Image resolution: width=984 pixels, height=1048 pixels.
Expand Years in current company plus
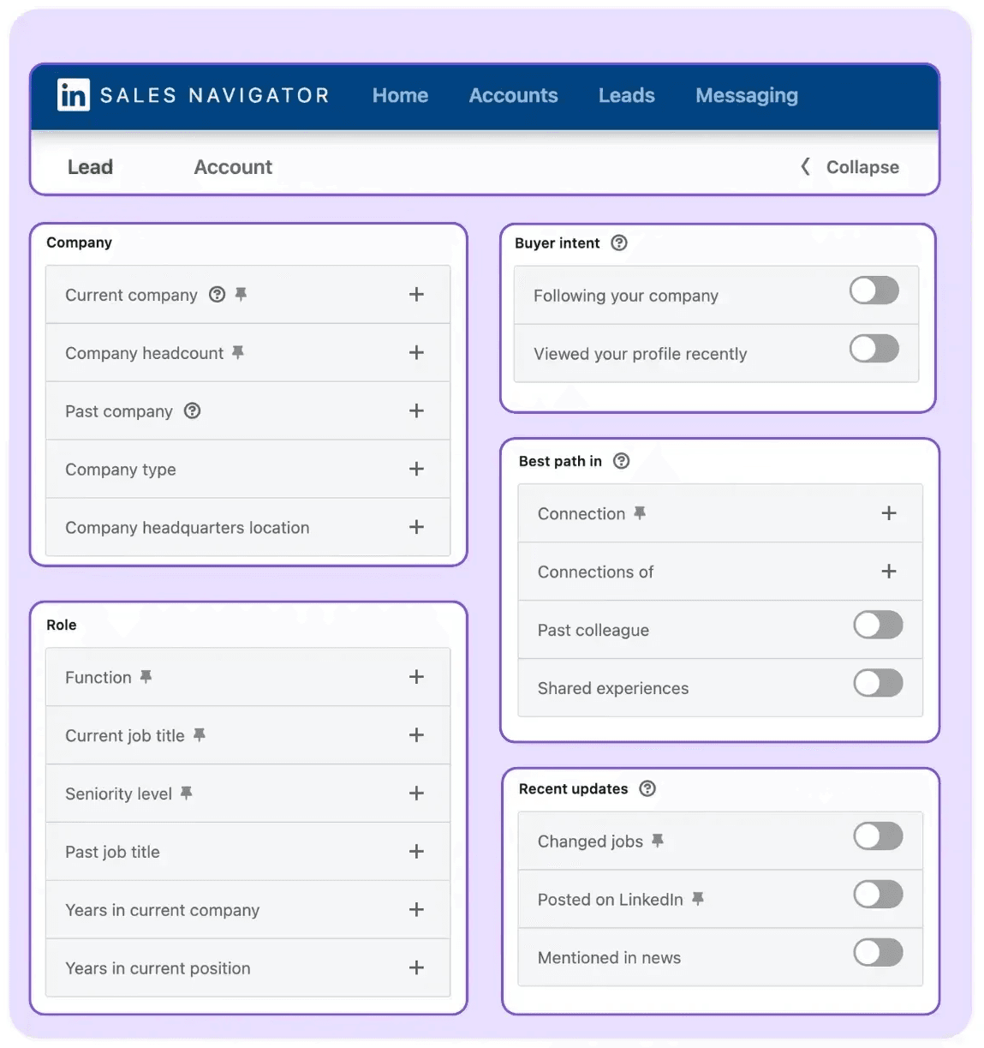coord(416,910)
